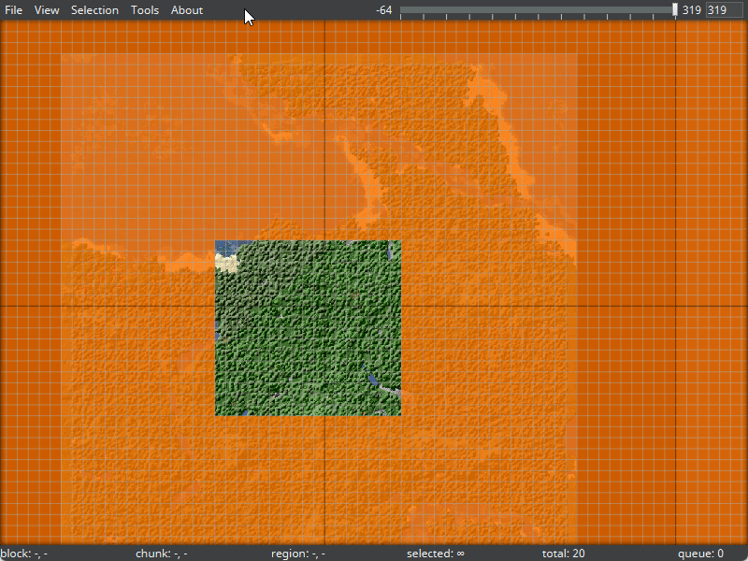
Task: Click the 'block: -, -' status text
Action: tap(24, 554)
